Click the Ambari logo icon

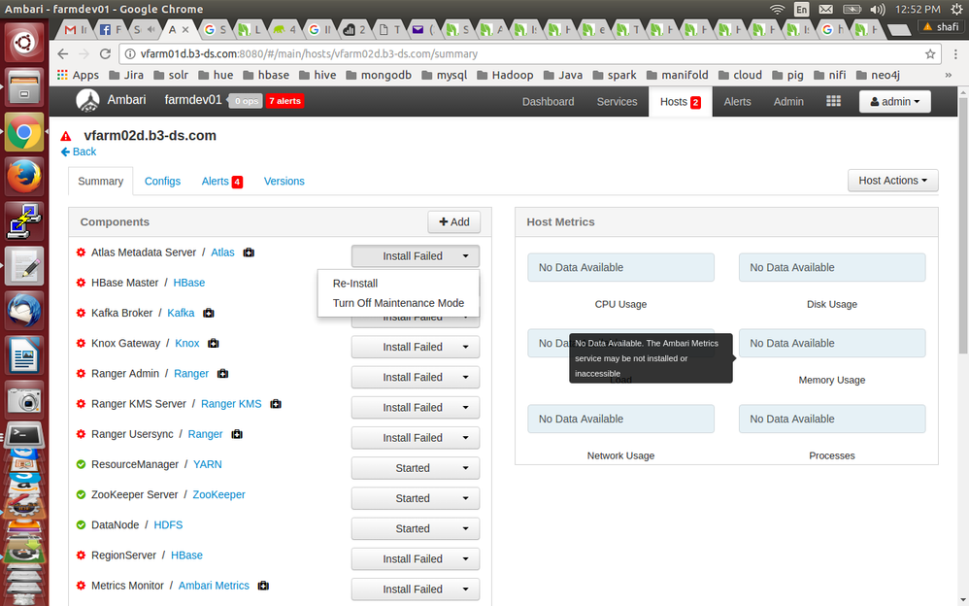(87, 101)
